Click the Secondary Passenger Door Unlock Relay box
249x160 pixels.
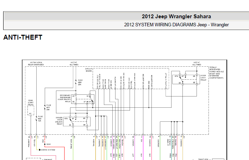pyautogui.click(x=82, y=99)
